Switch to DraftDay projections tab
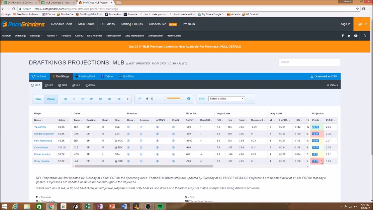The image size is (373, 210). tap(126, 76)
